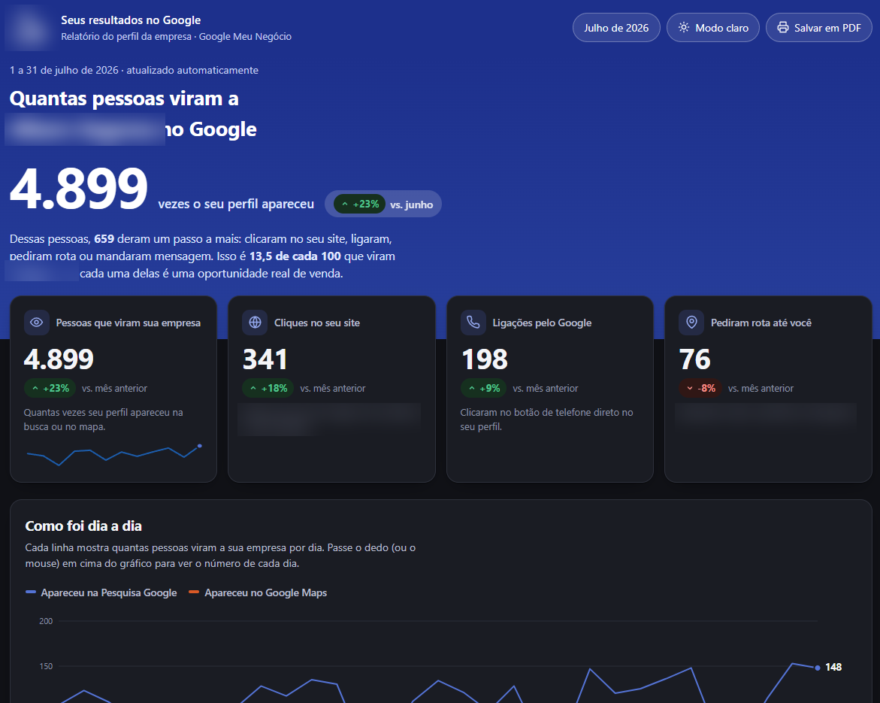
Task: Click the big 4.899 hero number
Action: point(79,188)
